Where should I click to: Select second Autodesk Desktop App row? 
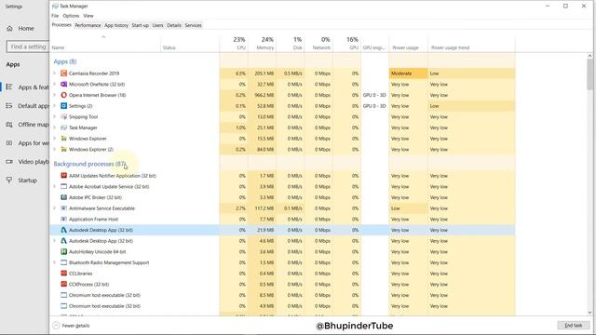(x=282, y=241)
